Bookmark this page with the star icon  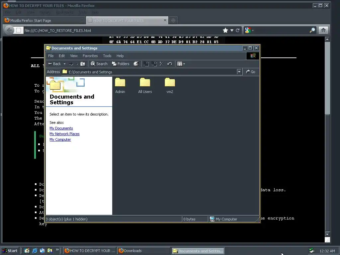tap(225, 30)
